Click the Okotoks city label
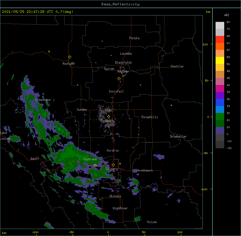The height and width of the screenshot is (236, 241). pyautogui.click(x=115, y=196)
